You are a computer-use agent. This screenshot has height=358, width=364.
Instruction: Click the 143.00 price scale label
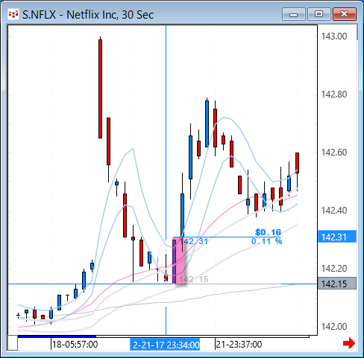click(334, 36)
